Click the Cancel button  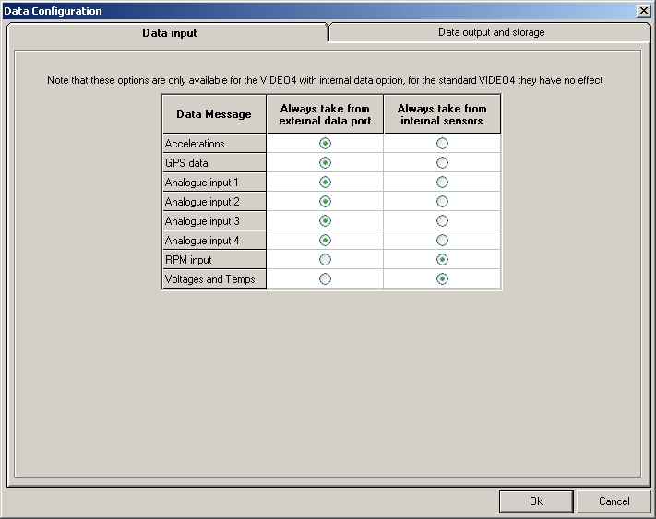(614, 501)
